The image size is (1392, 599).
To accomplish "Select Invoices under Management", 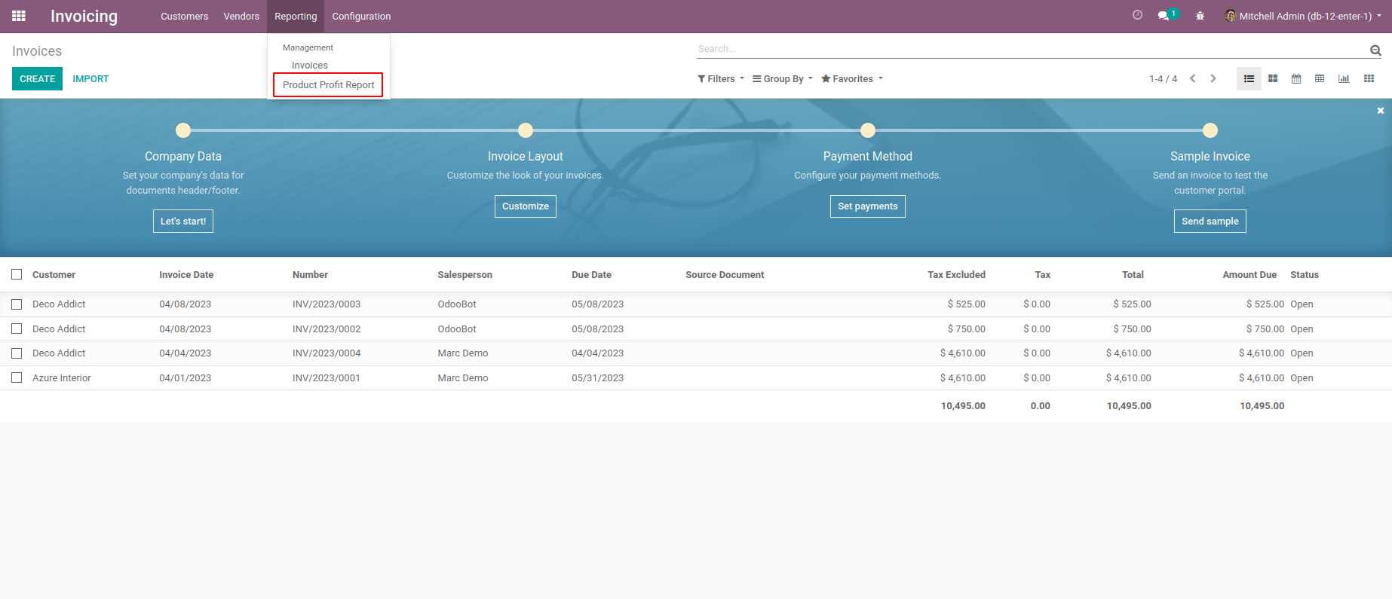I will pos(310,66).
